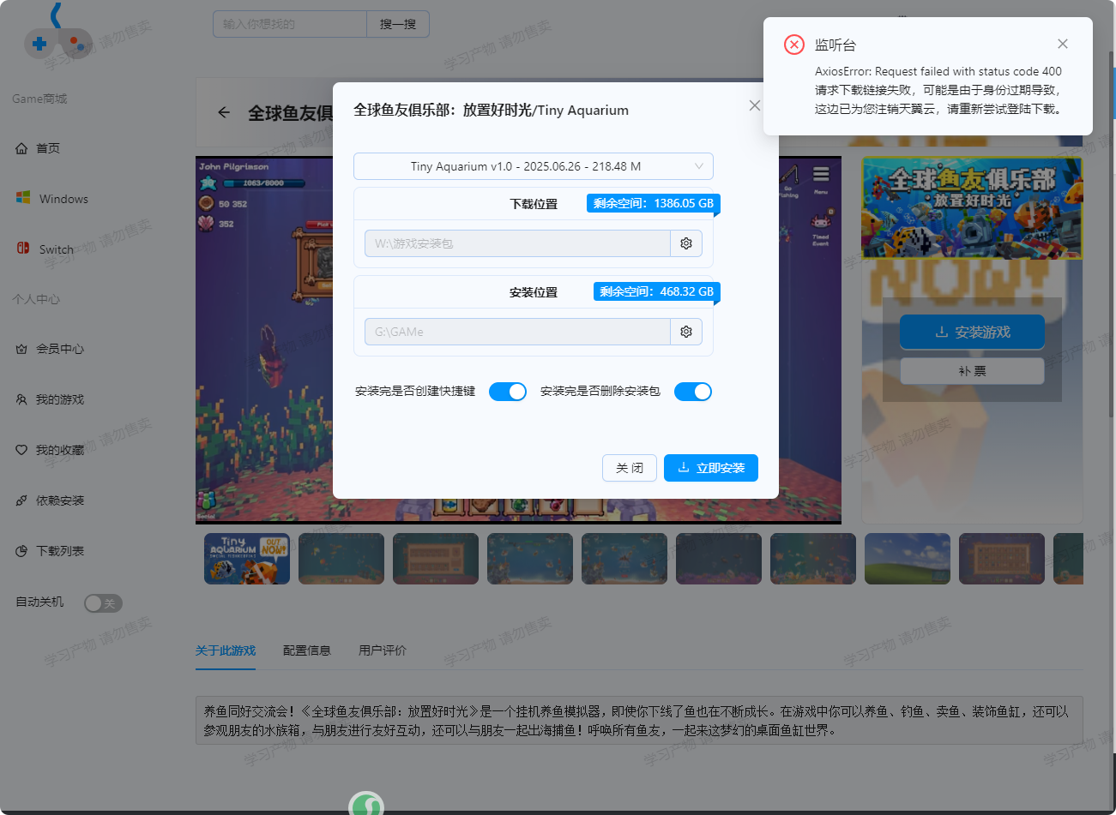Click Game商城 section heading
The image size is (1116, 815).
[x=39, y=99]
